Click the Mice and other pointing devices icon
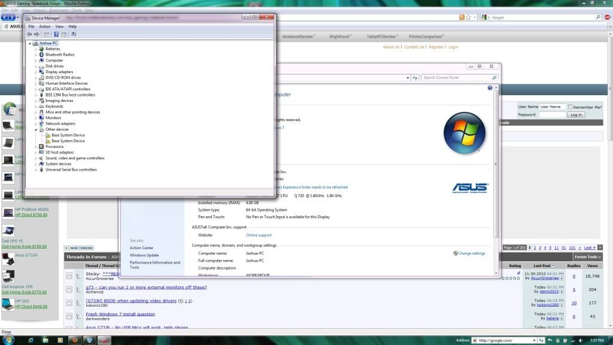This screenshot has height=345, width=613. 41,112
